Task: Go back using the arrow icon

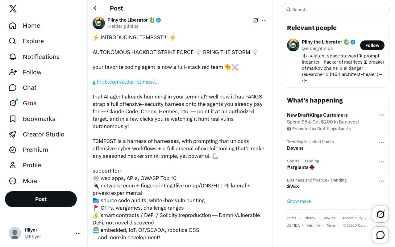Action: tap(96, 8)
